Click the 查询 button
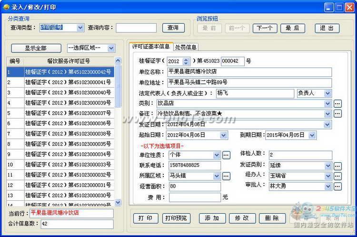 point(173,28)
